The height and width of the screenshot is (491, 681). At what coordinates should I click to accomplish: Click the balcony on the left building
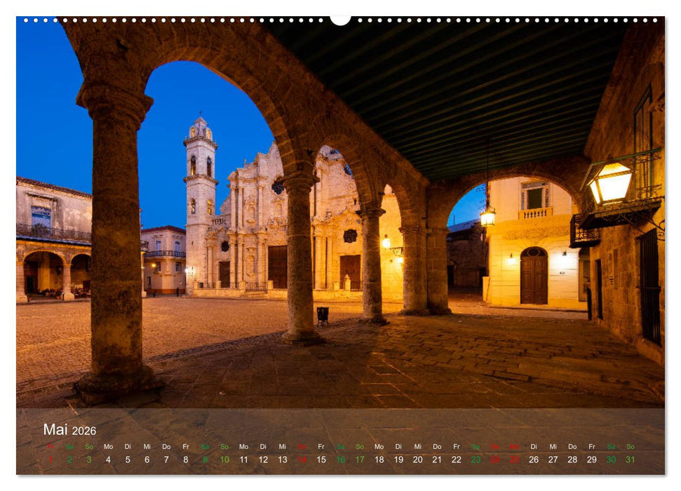tap(53, 233)
